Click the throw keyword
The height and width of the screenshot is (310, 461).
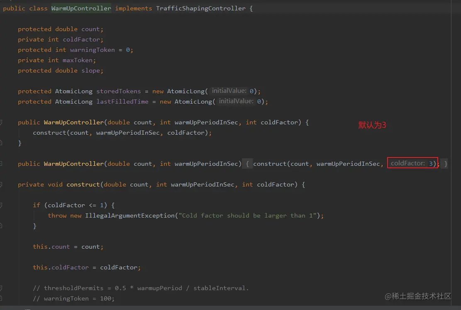click(x=57, y=216)
